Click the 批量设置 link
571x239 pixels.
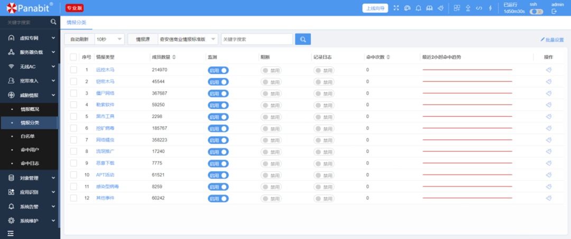[552, 39]
